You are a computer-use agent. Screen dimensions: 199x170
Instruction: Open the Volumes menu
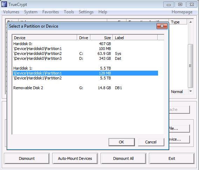pyautogui.click(x=11, y=12)
